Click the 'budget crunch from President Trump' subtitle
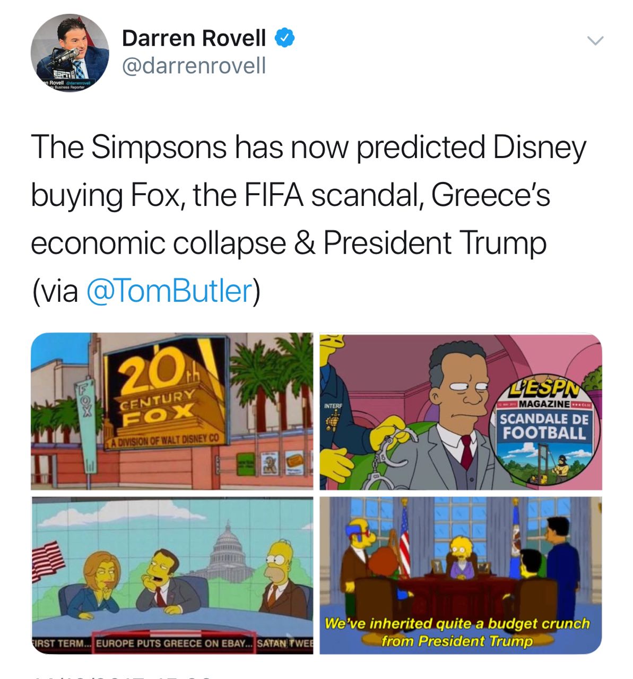Screen dimensions: 633x679 click(457, 632)
